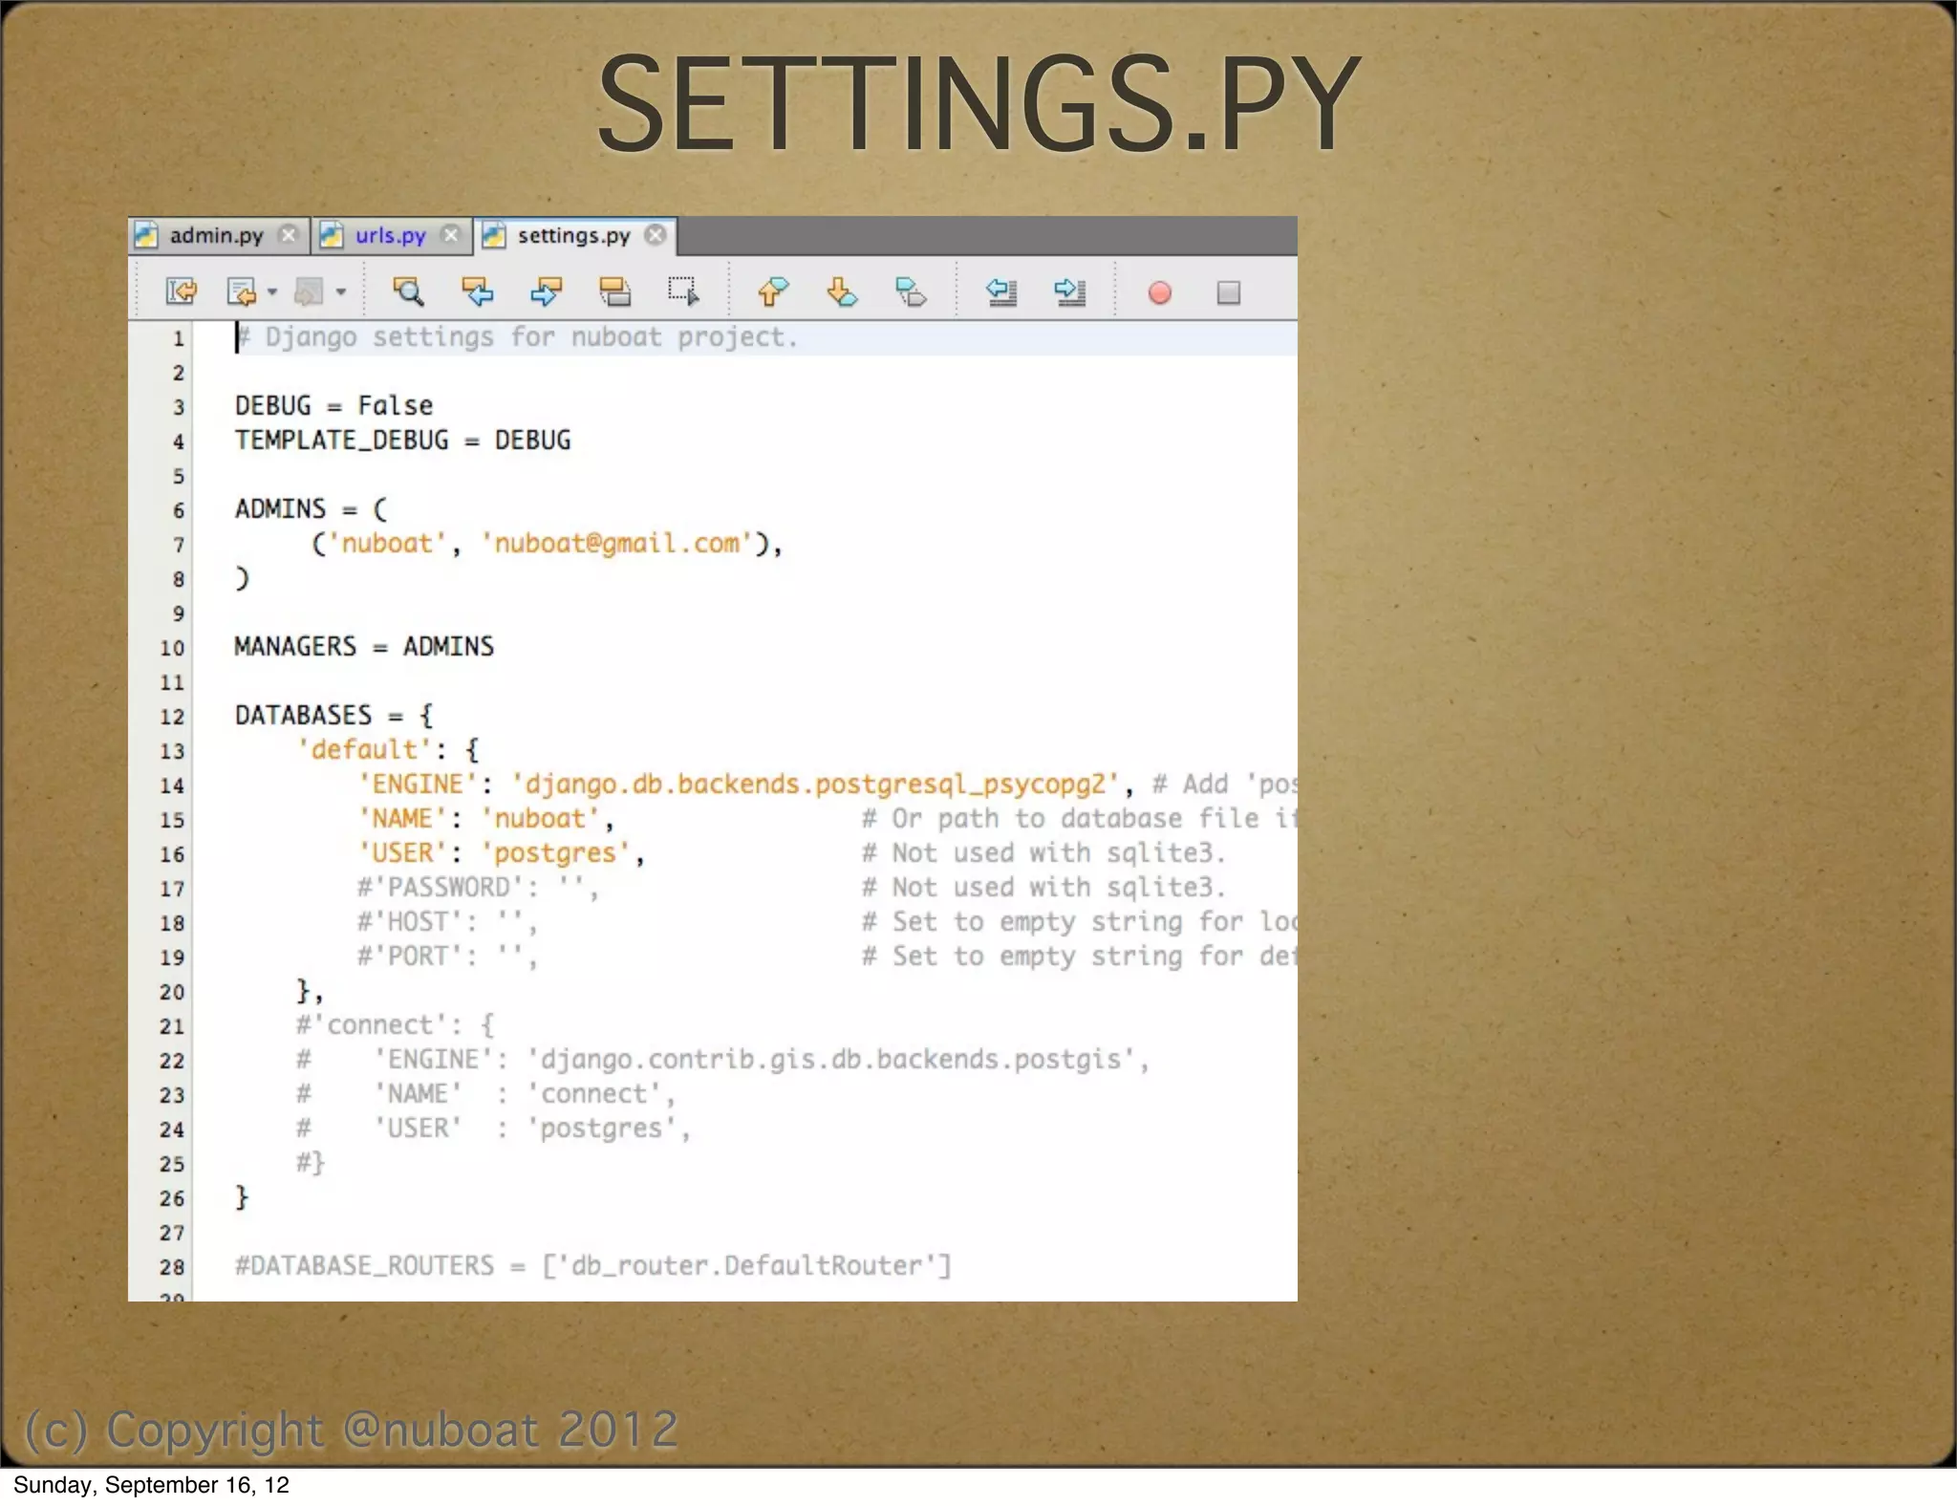Click the line 'DEBUG = False'
The image size is (1957, 1506).
coord(333,405)
